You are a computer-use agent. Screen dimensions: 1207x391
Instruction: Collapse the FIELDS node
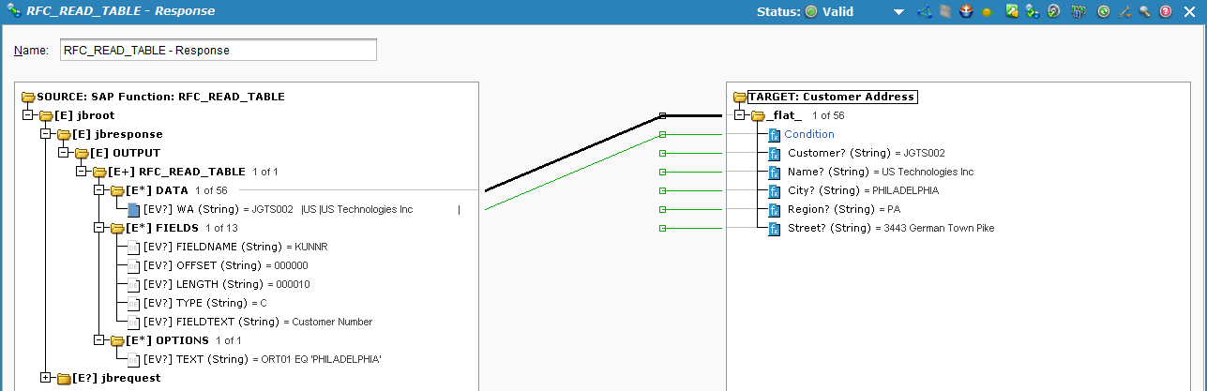[x=99, y=228]
